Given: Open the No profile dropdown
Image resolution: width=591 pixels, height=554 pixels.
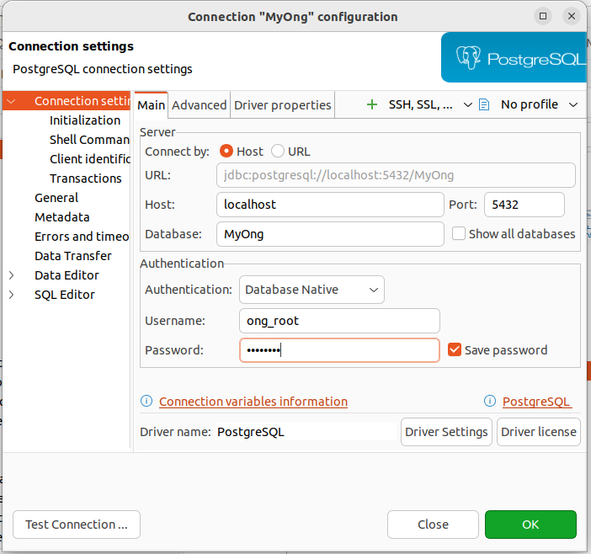Looking at the screenshot, I should coord(539,104).
